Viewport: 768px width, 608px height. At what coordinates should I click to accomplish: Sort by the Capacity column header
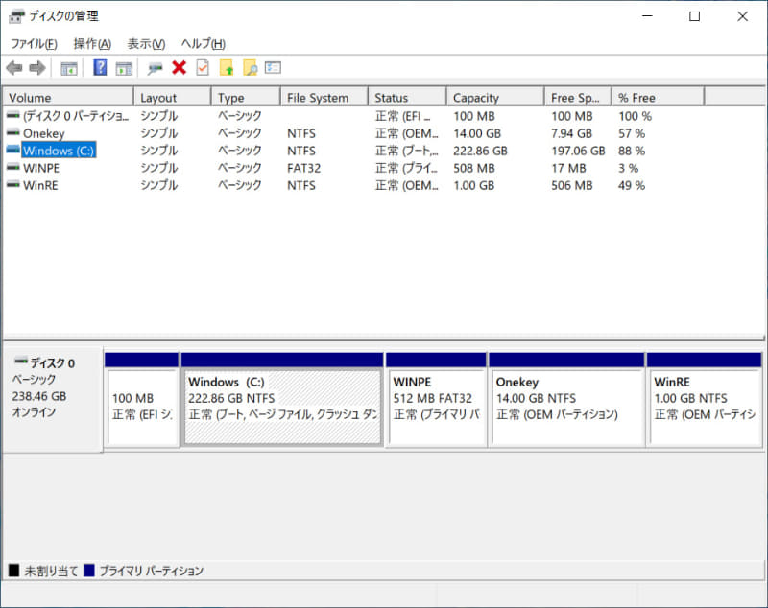click(x=495, y=98)
